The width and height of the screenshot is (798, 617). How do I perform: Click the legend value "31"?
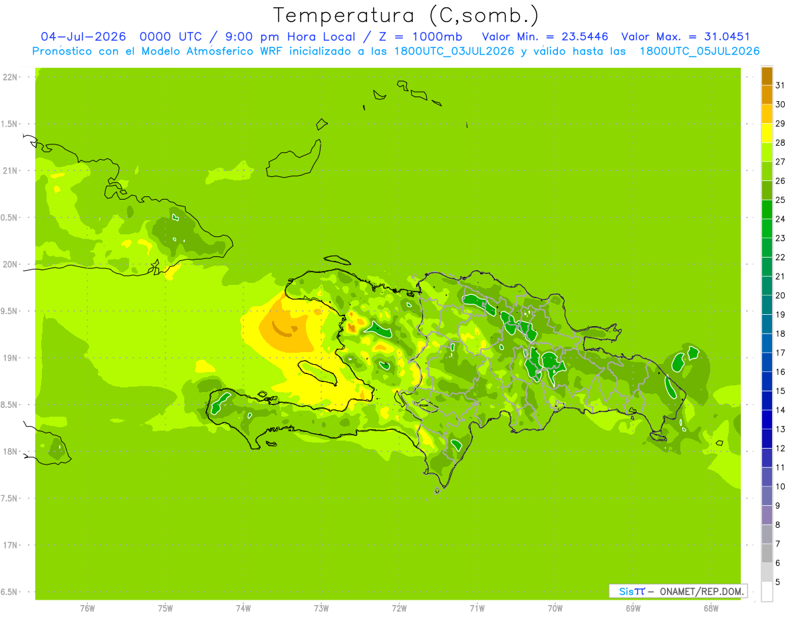pos(781,85)
